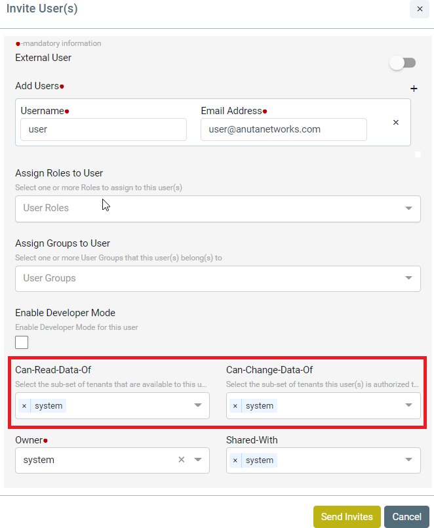Check the Enable Developer Mode checkbox
This screenshot has width=434, height=528.
pos(22,342)
